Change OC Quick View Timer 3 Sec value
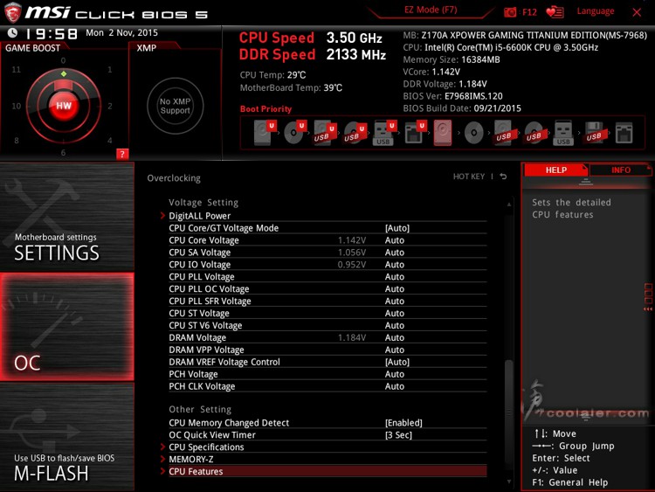Screen dimensions: 655x492 (398, 434)
